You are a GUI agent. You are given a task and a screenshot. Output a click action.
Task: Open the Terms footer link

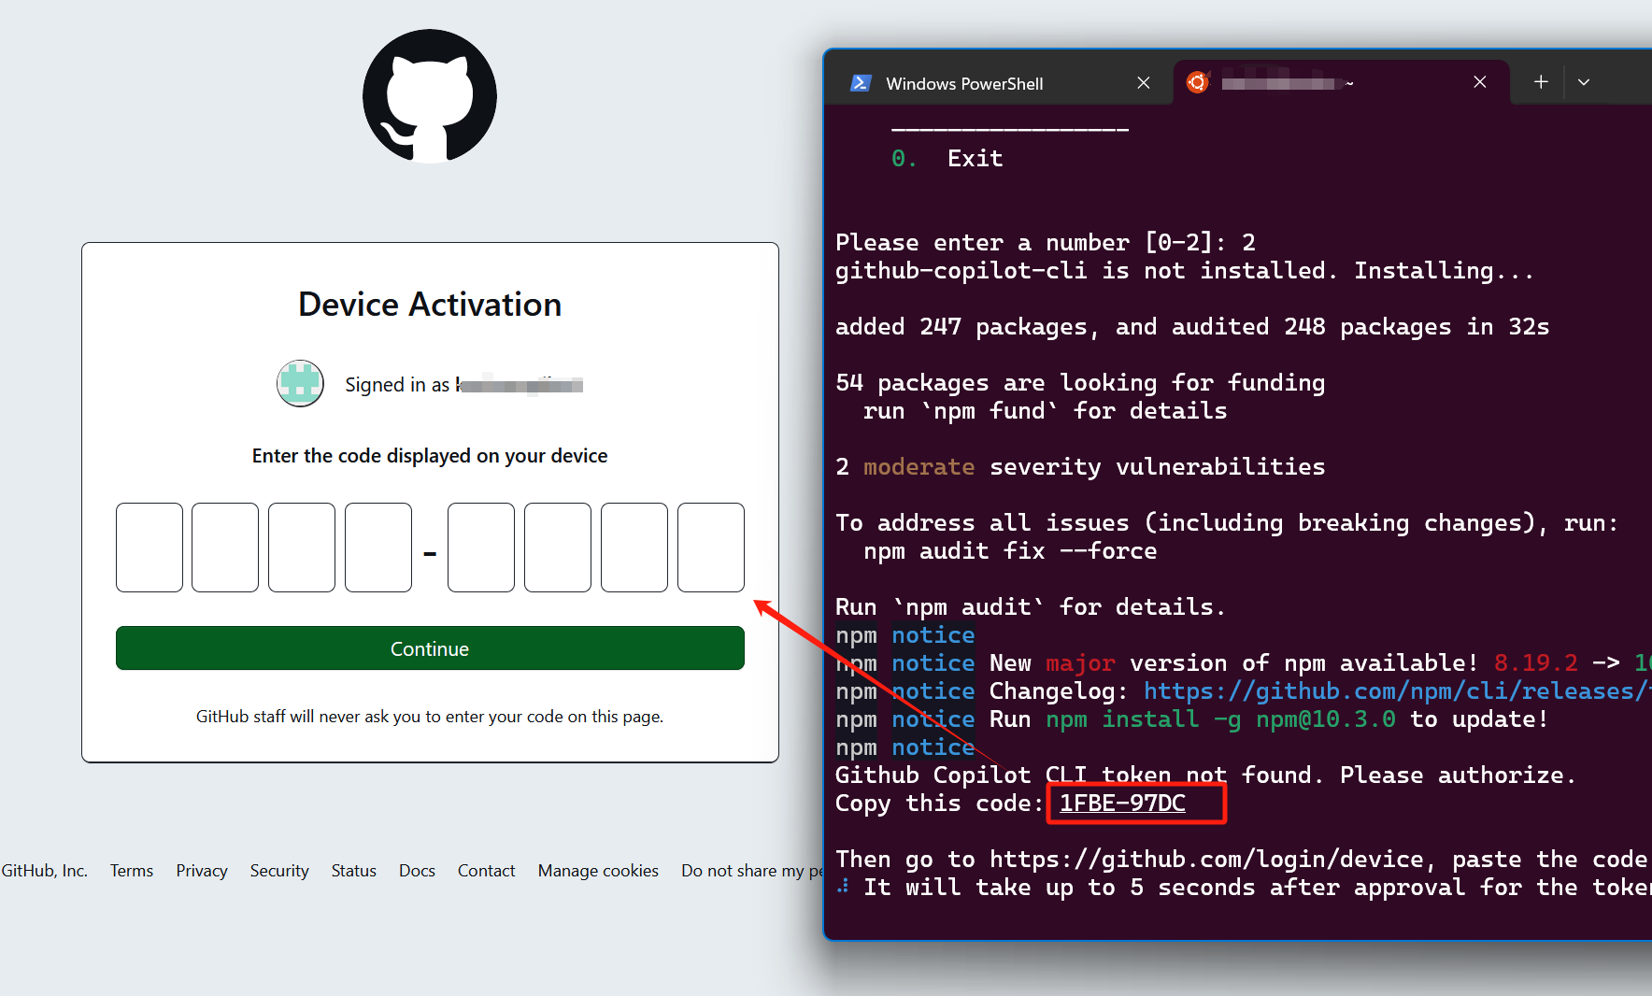[131, 871]
